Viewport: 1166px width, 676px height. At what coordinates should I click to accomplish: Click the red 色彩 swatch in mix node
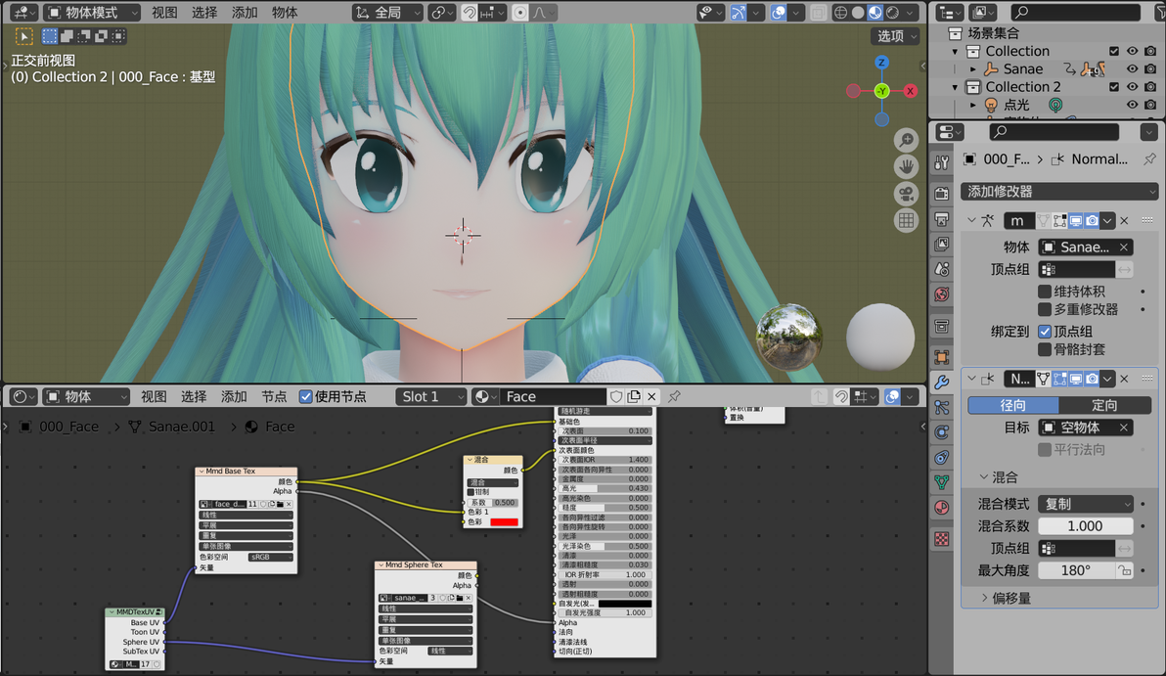click(504, 522)
